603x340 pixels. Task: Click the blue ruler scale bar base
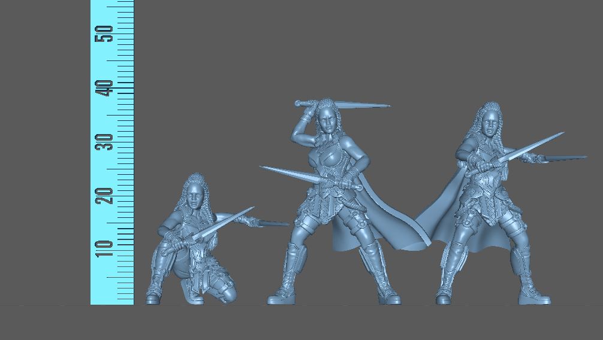click(112, 293)
